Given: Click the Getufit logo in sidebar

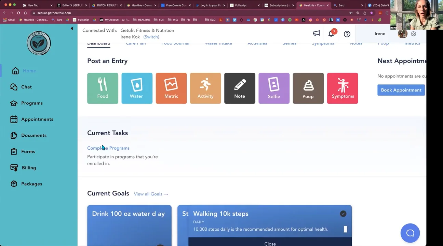Looking at the screenshot, I should pyautogui.click(x=39, y=43).
